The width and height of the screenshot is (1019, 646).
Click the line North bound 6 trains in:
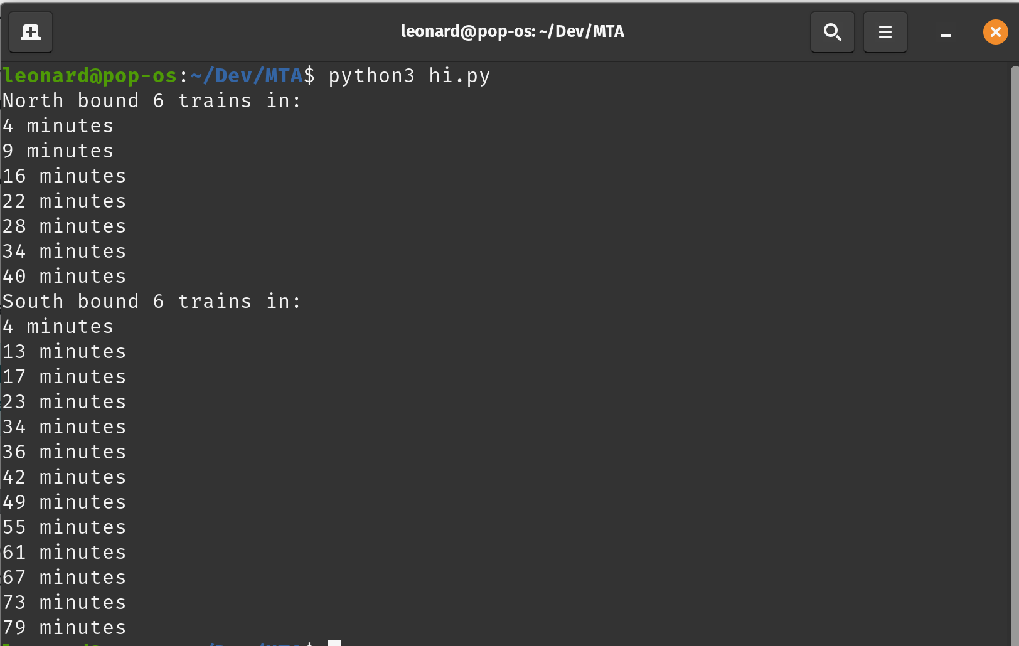click(x=152, y=101)
